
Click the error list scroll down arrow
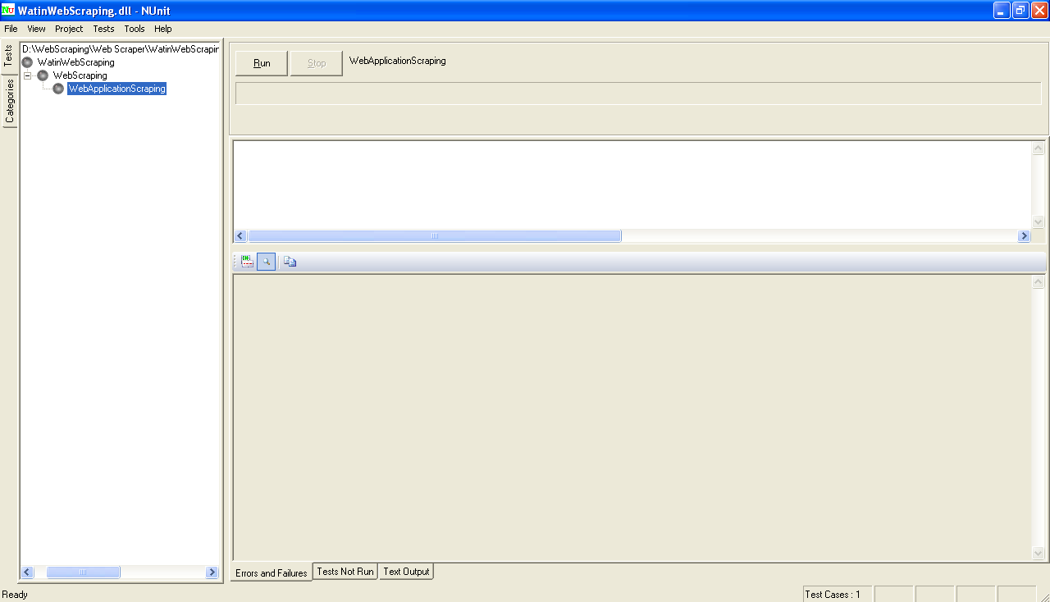tap(1038, 221)
